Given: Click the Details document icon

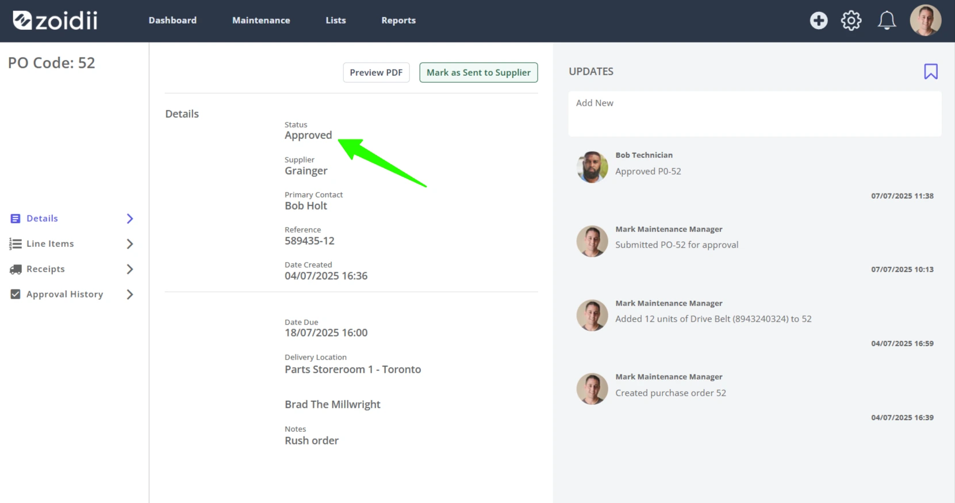Looking at the screenshot, I should (x=16, y=219).
